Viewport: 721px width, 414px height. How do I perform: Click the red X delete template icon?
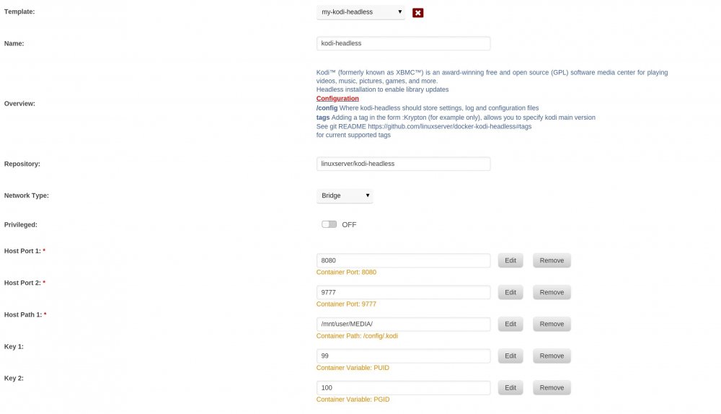click(x=417, y=13)
